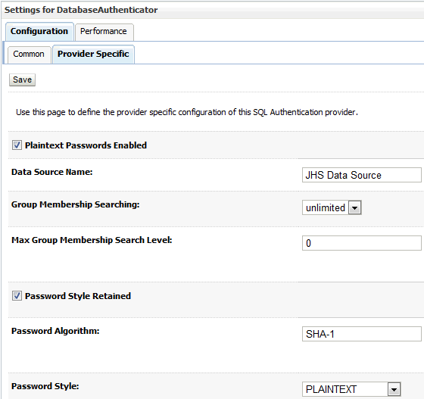
Task: Click the Plaintext Passwords Enabled label text
Action: pos(86,145)
